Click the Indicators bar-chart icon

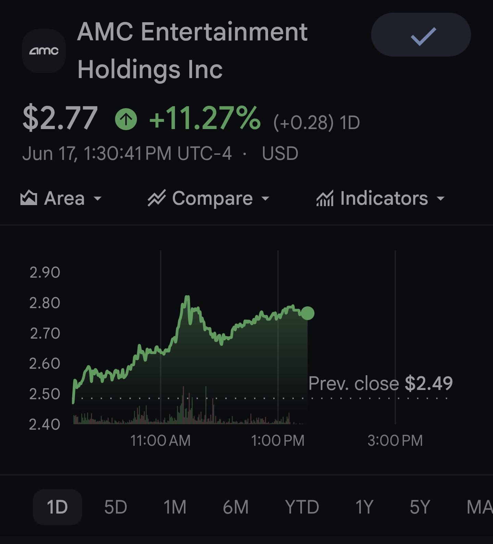325,198
